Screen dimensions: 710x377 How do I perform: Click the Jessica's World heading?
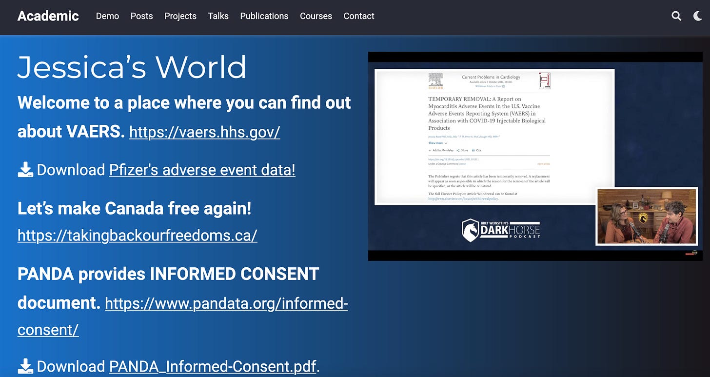(x=132, y=67)
